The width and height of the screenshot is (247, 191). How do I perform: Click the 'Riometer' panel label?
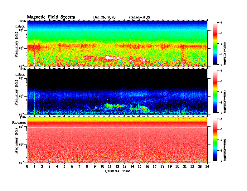tap(19, 122)
